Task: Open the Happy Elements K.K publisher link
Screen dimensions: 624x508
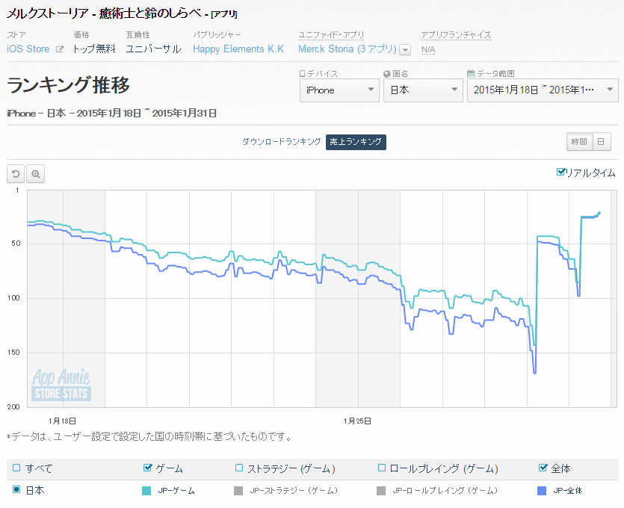Action: (x=238, y=49)
